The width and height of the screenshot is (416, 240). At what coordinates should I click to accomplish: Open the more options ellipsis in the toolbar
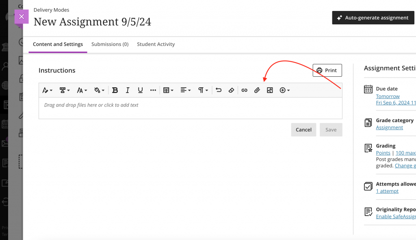pyautogui.click(x=153, y=90)
